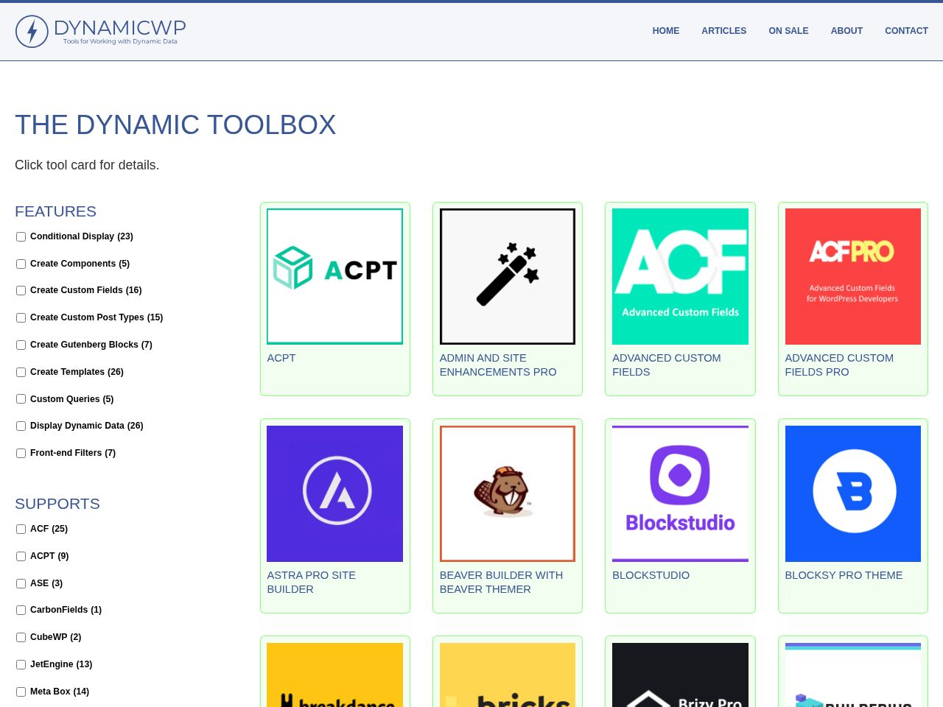Viewport: 943px width, 707px height.
Task: Check Create Gutenberg Blocks filter
Action: (21, 345)
